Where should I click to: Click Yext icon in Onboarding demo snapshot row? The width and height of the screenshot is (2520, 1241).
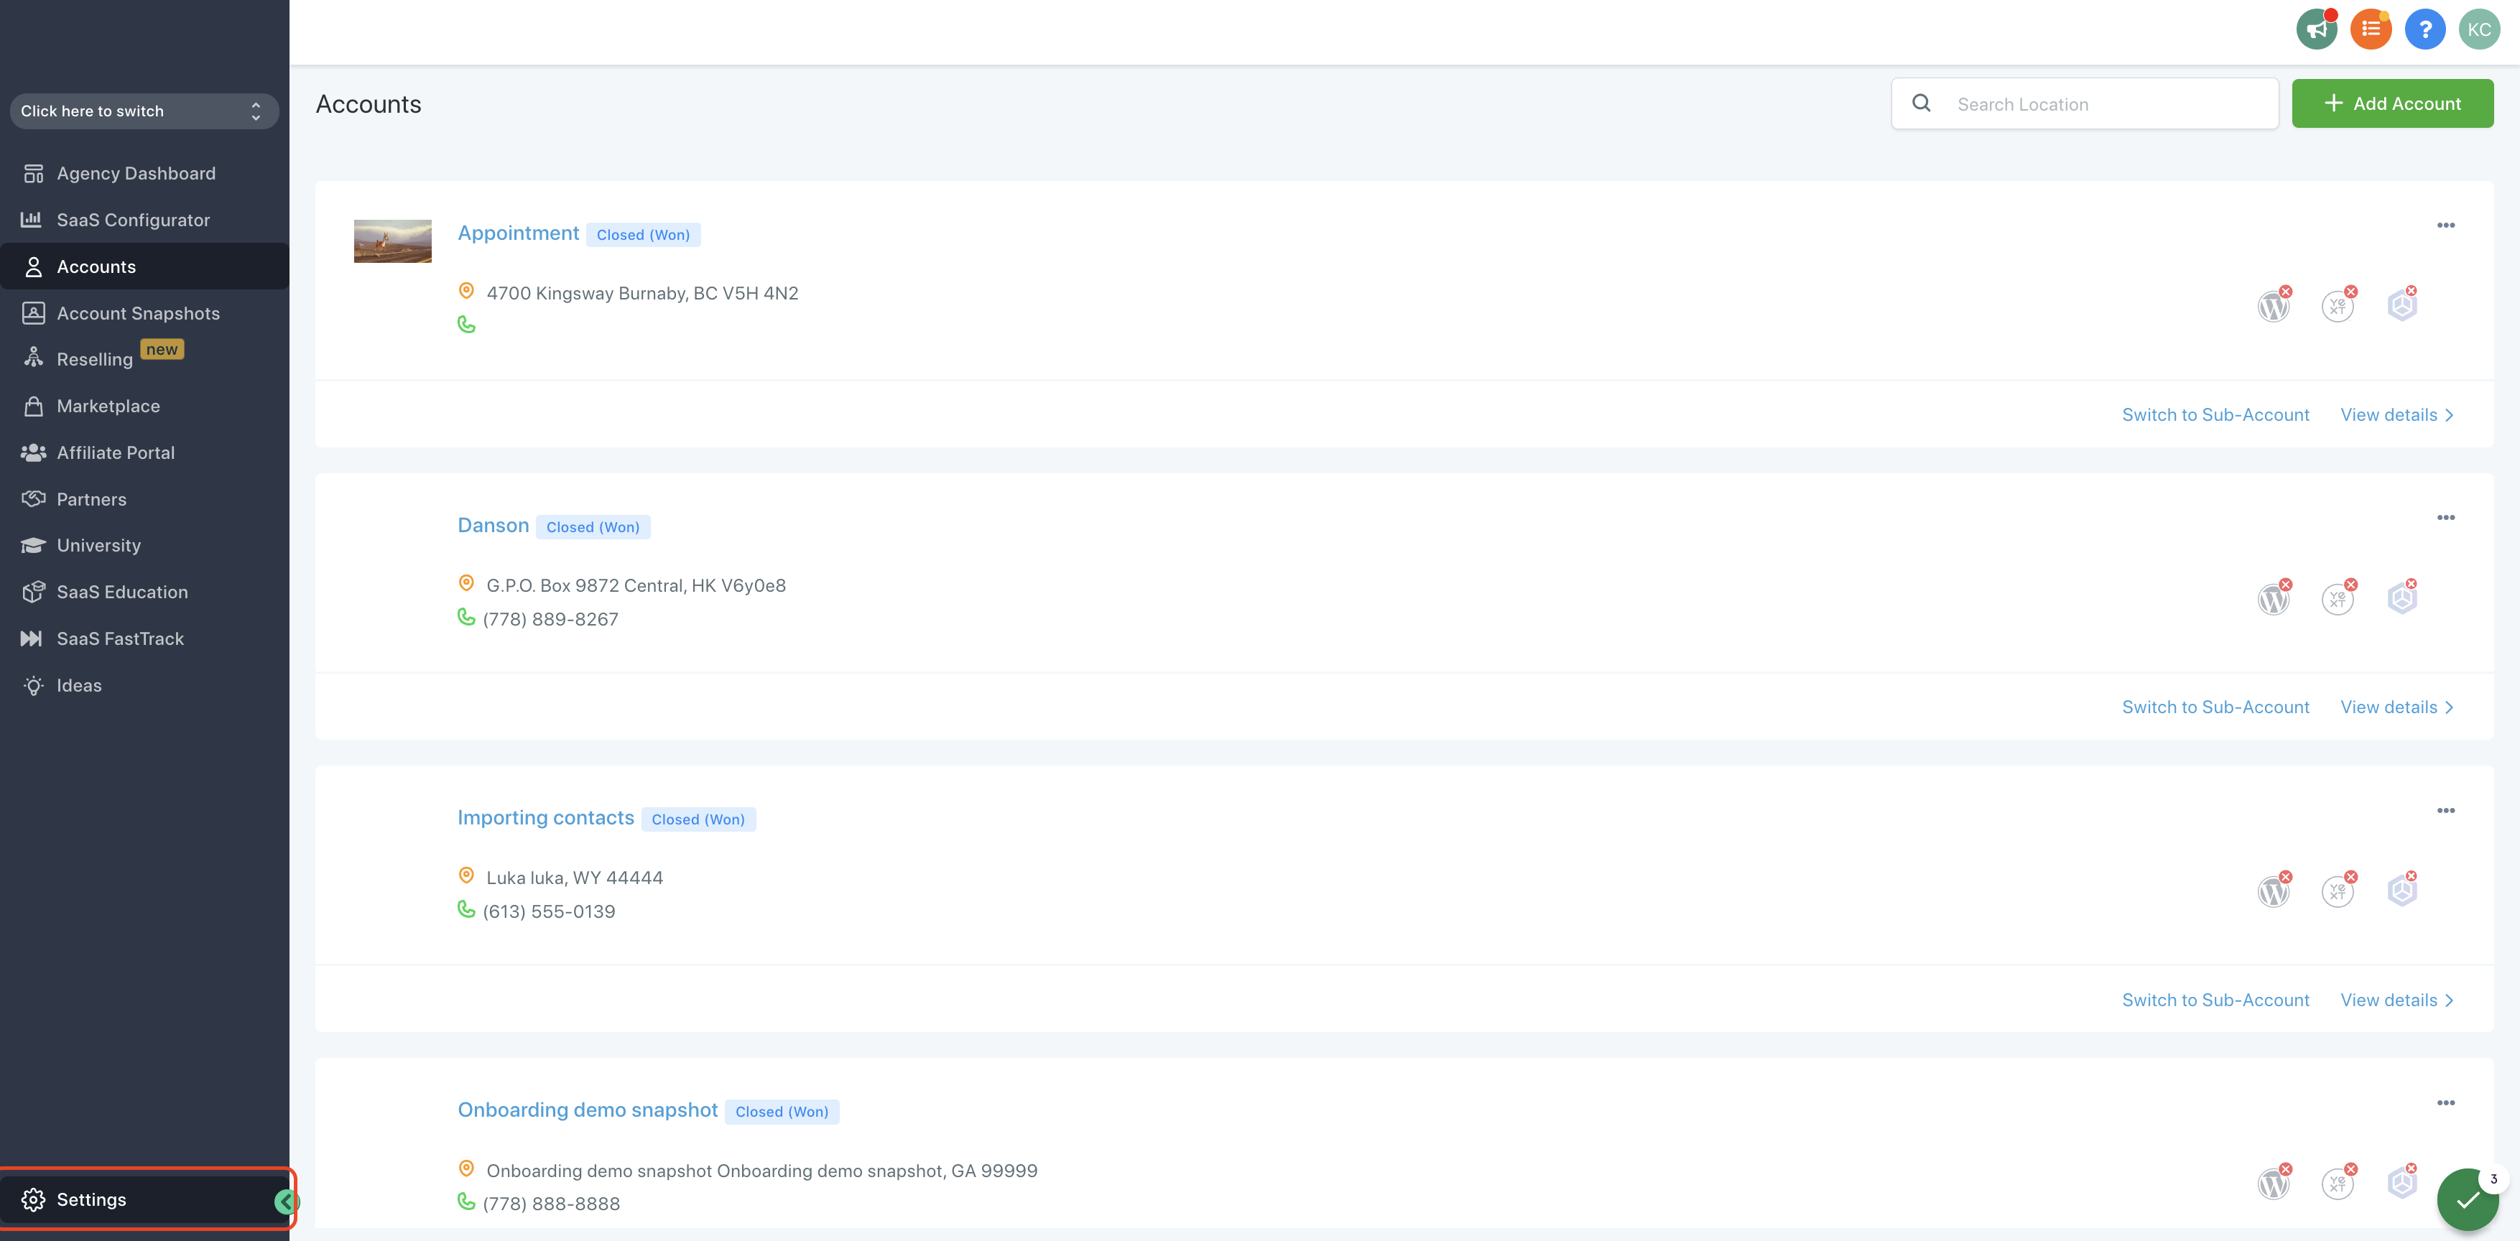2337,1184
